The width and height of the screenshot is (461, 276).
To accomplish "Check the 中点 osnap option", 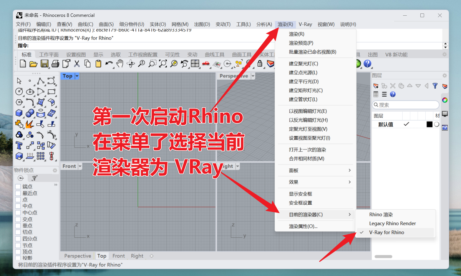I will pyautogui.click(x=18, y=206).
